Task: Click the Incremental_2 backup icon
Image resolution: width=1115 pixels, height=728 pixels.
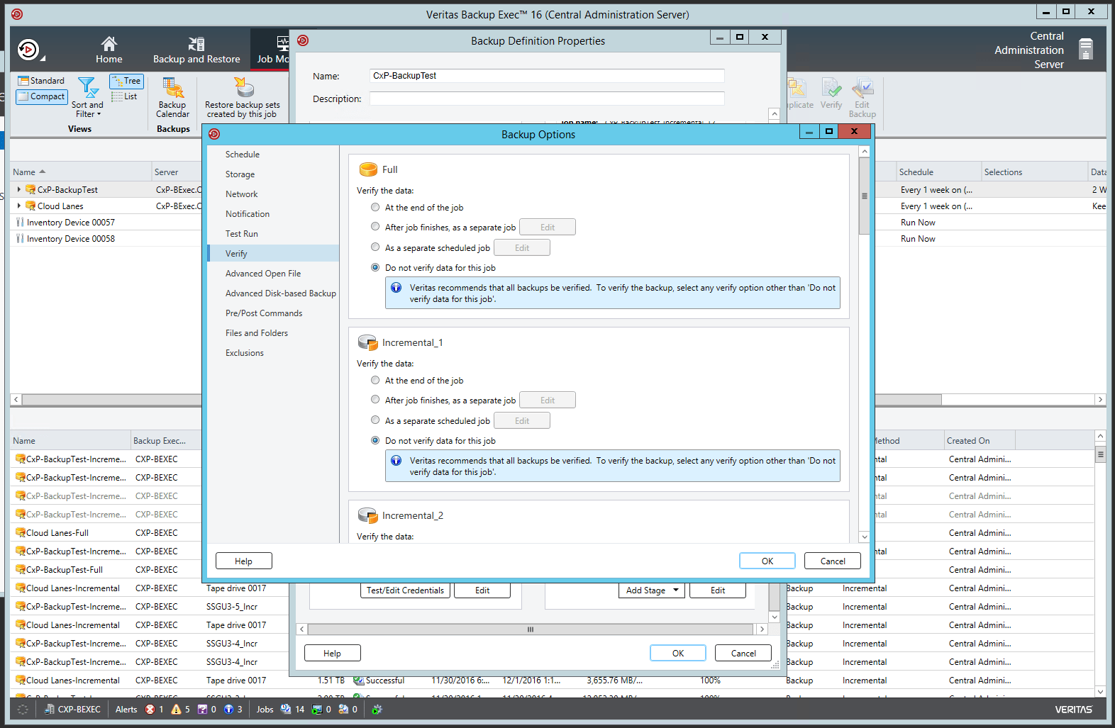Action: tap(368, 515)
